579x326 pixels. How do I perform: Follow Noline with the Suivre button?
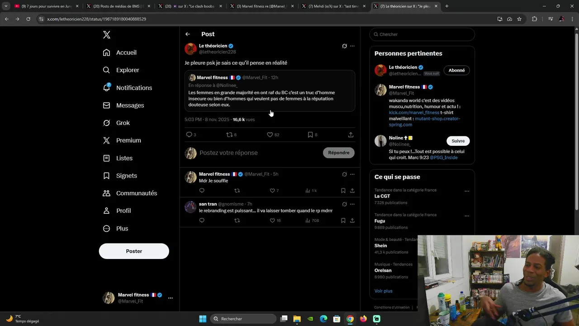458,141
